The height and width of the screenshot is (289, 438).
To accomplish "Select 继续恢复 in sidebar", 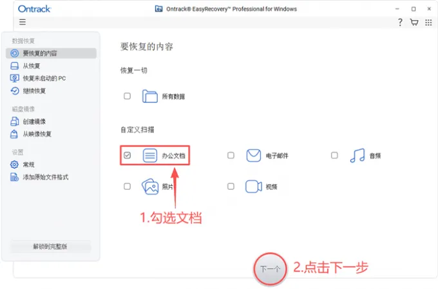I will [51, 91].
